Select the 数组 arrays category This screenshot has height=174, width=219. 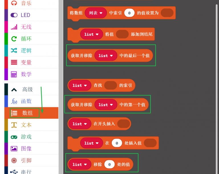pyautogui.click(x=27, y=113)
